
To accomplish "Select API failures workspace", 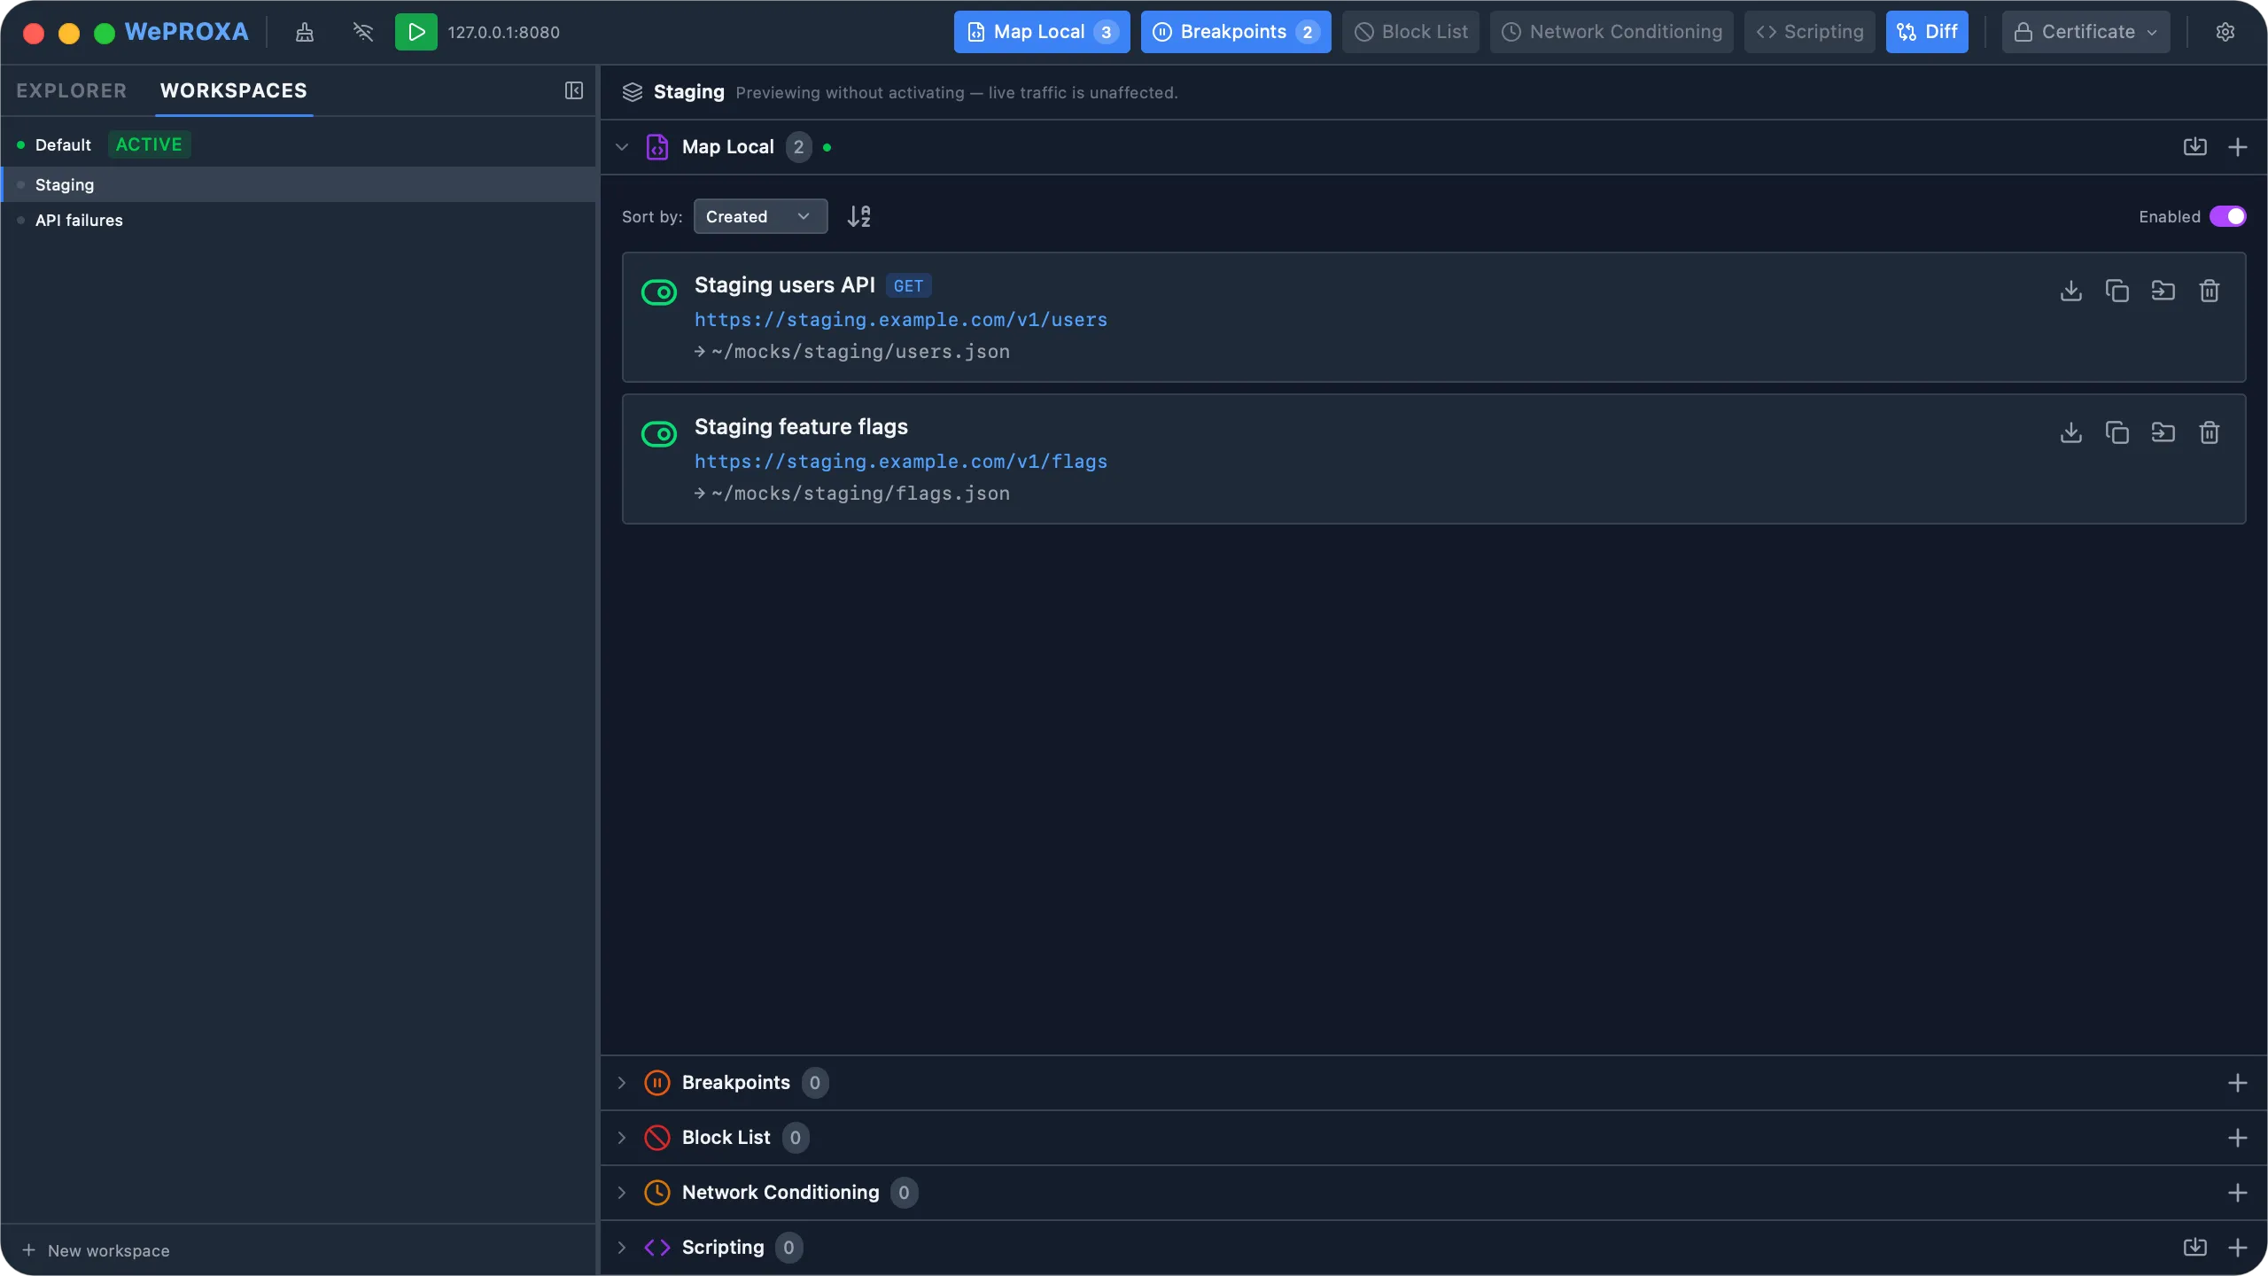I will coord(298,220).
